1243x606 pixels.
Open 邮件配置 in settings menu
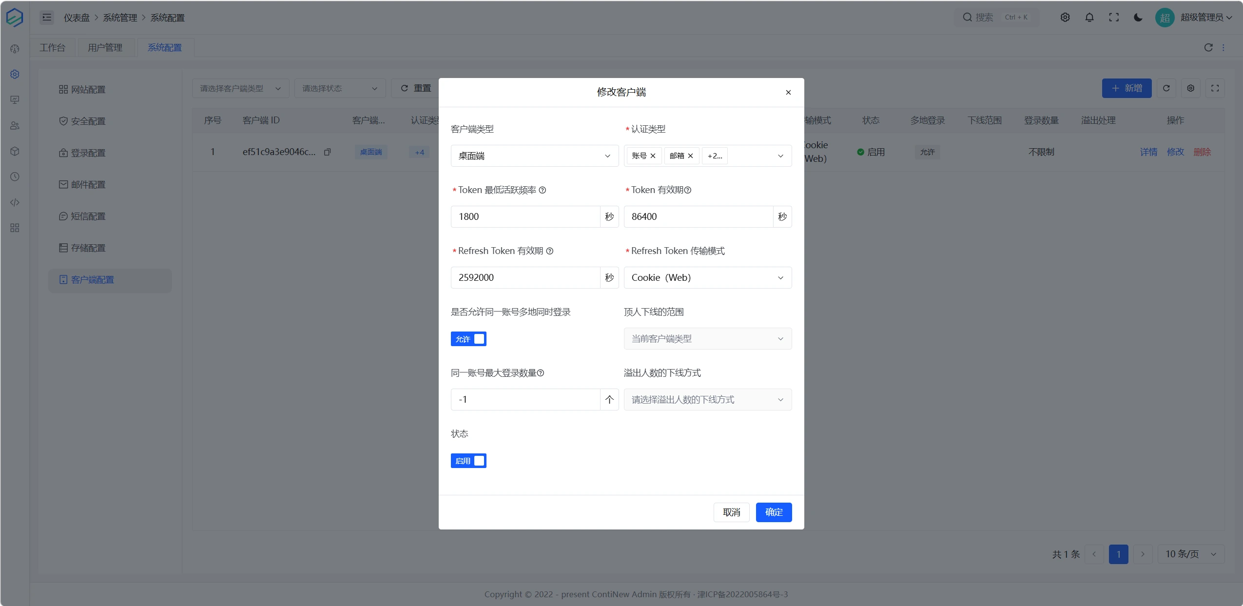coord(110,185)
